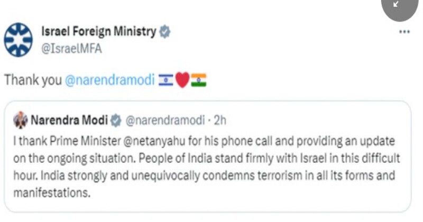Open the @IsraelMFA handle
The width and height of the screenshot is (423, 222).
point(71,49)
